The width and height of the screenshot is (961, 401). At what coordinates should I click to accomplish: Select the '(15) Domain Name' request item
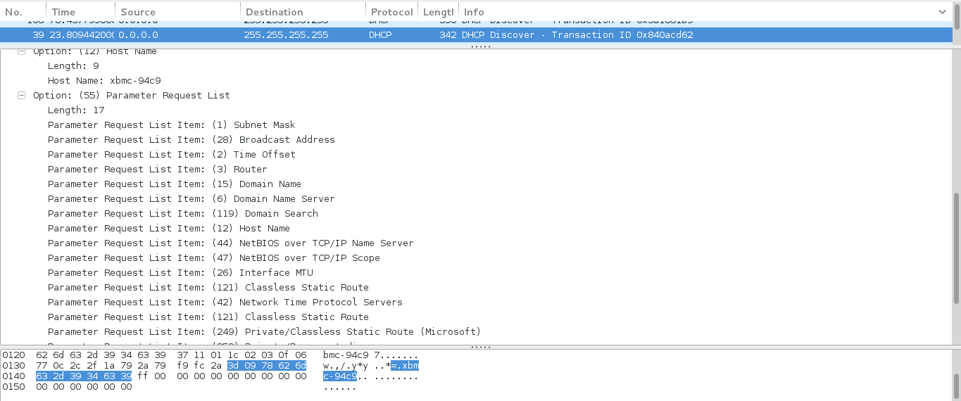[x=174, y=184]
